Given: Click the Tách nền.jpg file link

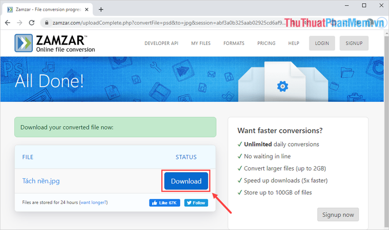Looking at the screenshot, I should 41,181.
